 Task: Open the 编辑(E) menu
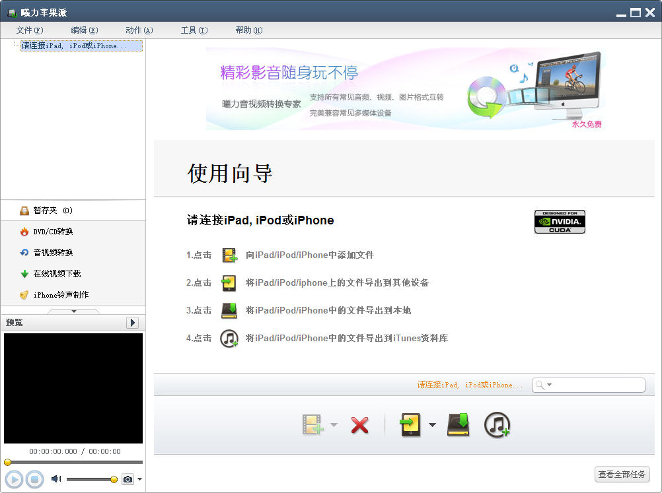point(85,30)
